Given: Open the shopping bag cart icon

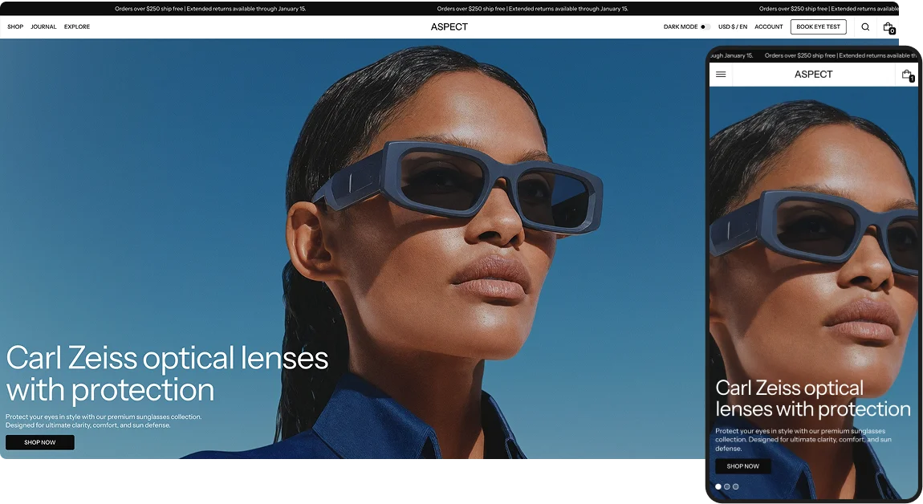Looking at the screenshot, I should [888, 26].
